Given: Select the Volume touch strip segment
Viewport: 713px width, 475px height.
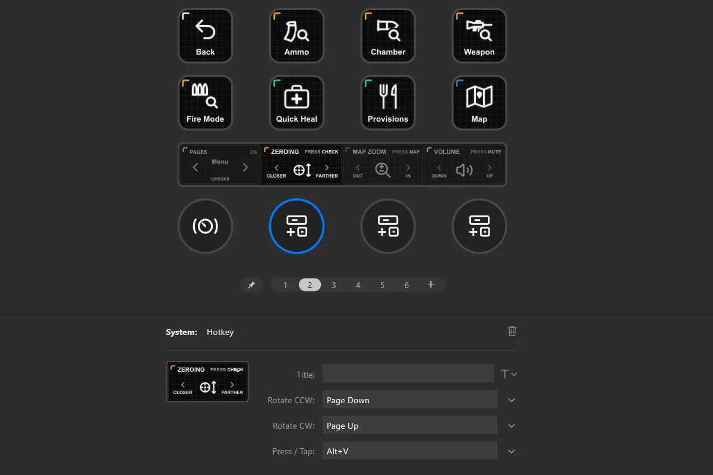Looking at the screenshot, I should pos(464,164).
